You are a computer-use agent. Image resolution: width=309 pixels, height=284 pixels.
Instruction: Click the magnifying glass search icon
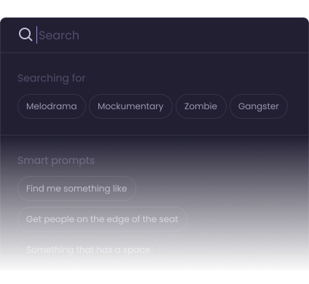(x=26, y=34)
